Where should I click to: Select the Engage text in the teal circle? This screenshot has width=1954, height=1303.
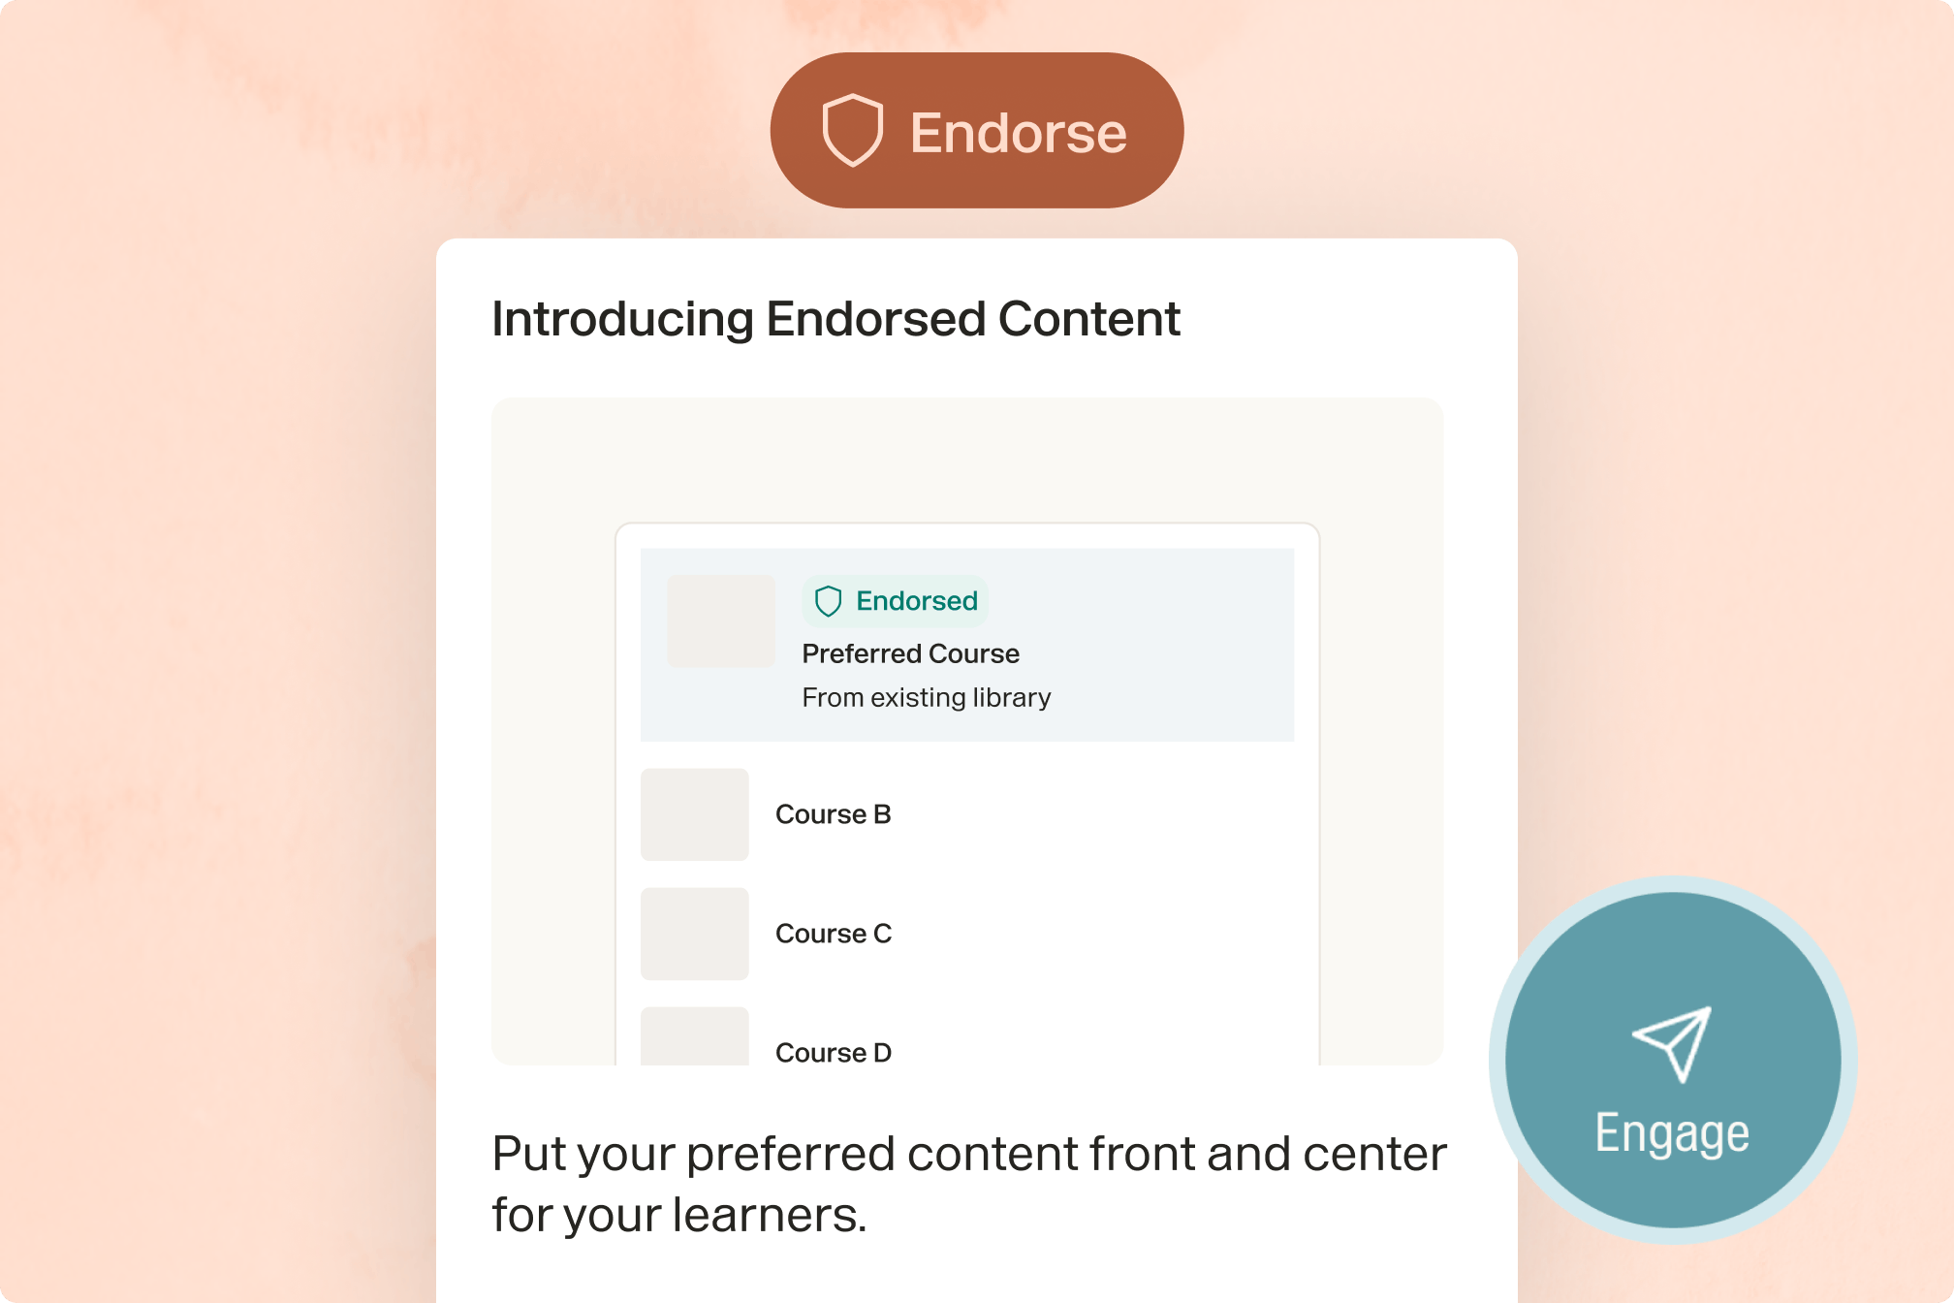pyautogui.click(x=1672, y=1132)
